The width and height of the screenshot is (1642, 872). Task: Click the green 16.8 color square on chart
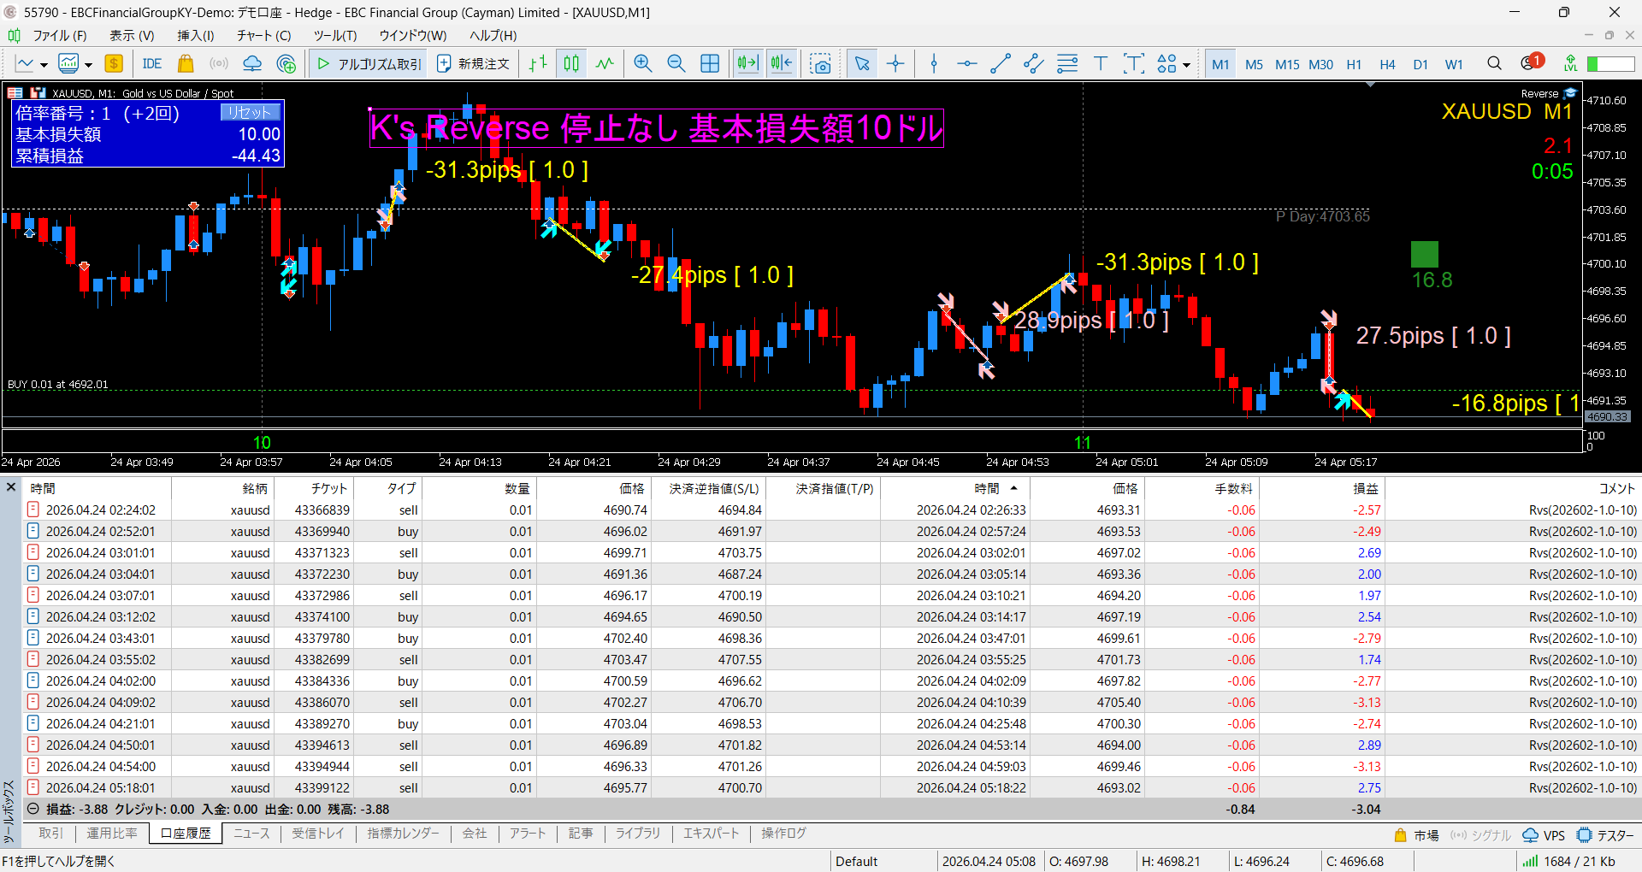click(x=1424, y=254)
